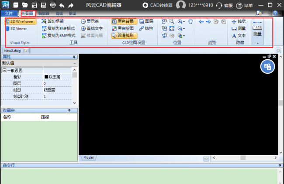Image resolution: width=284 pixels, height=184 pixels.
Task: Open the zoom-in dropdown arrow
Action: tap(184, 22)
